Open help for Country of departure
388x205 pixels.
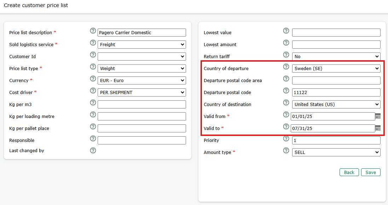[286, 67]
